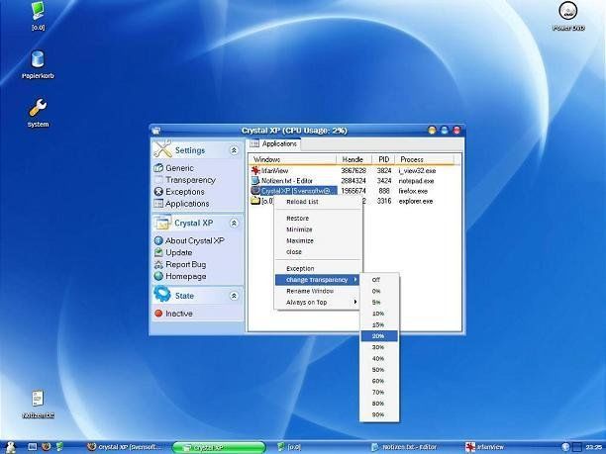Sort list by PID column header
Screen dimensions: 606x454
click(x=383, y=159)
